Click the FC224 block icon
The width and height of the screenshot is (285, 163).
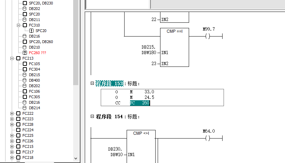click(19, 130)
